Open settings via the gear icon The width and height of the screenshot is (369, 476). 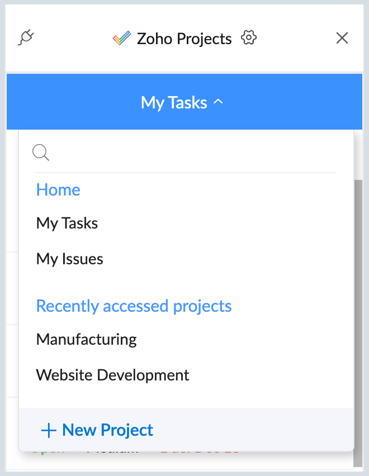[x=249, y=38]
